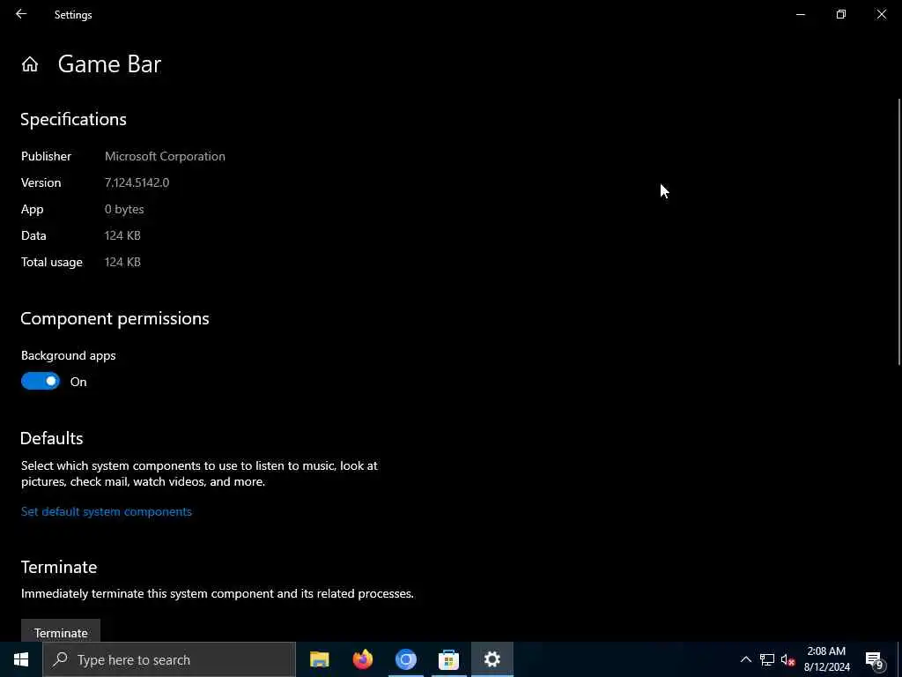Click the Terminate button

pyautogui.click(x=61, y=631)
